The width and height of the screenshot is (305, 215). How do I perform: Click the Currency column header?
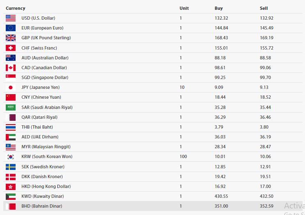pos(15,8)
